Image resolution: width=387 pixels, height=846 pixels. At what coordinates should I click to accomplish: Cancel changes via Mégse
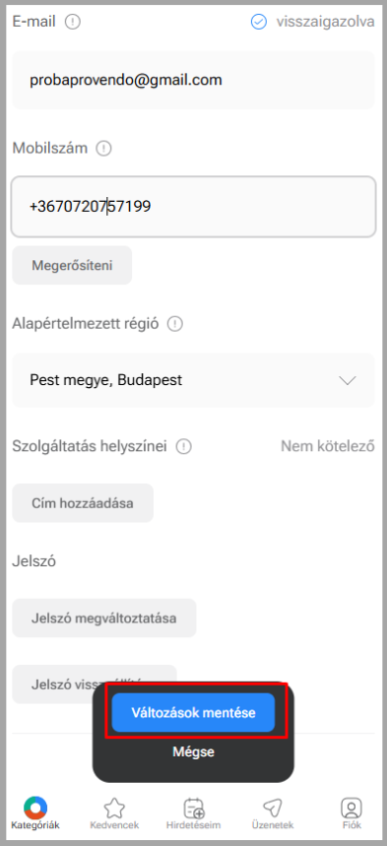[193, 751]
